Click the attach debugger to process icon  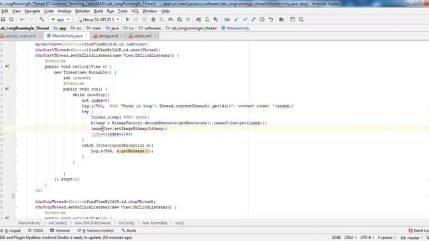[x=179, y=19]
